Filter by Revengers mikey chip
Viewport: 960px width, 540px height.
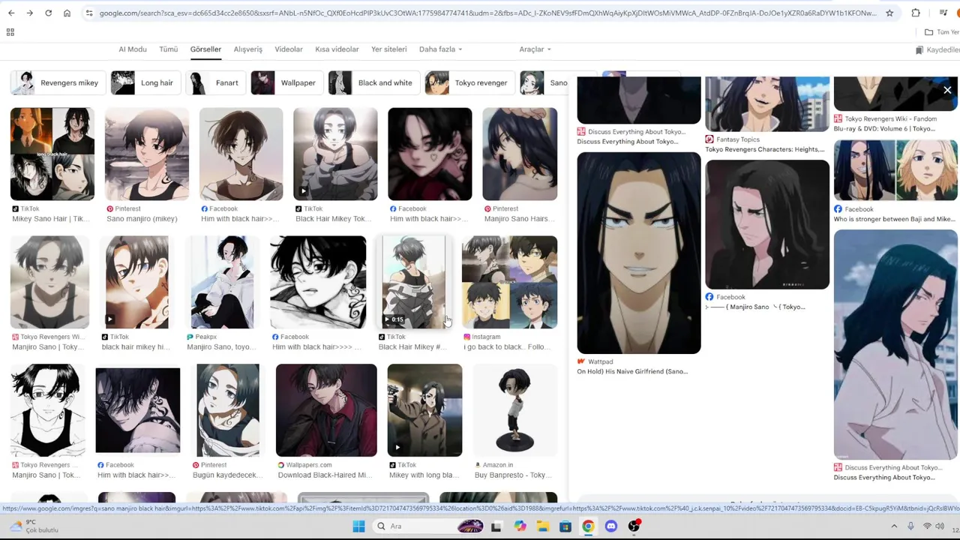pos(57,82)
